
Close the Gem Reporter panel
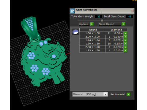[132, 11]
